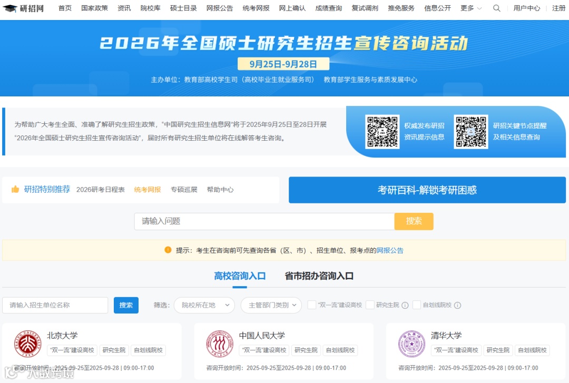The width and height of the screenshot is (569, 383).
Task: Click 中国人民大学's 自划线院校 tag
Action: [340, 350]
